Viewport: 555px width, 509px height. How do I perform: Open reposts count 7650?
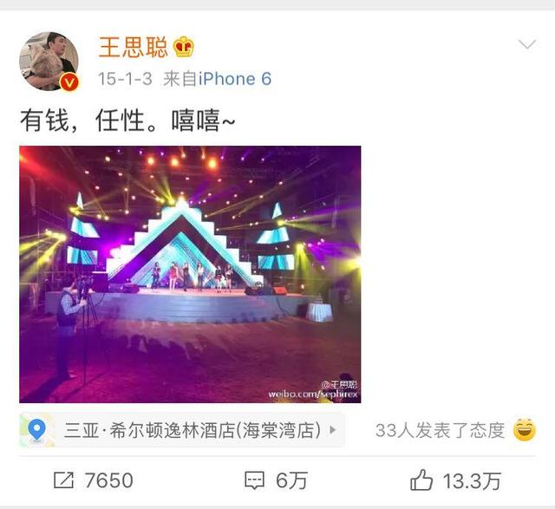[108, 480]
